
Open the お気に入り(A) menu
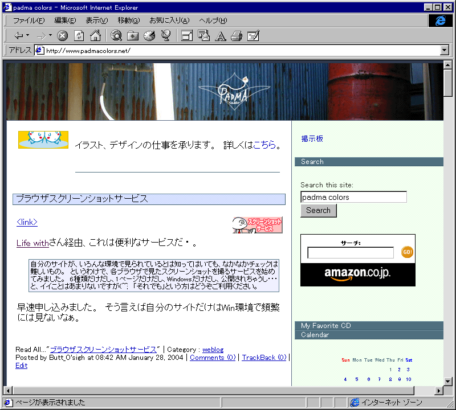click(169, 20)
